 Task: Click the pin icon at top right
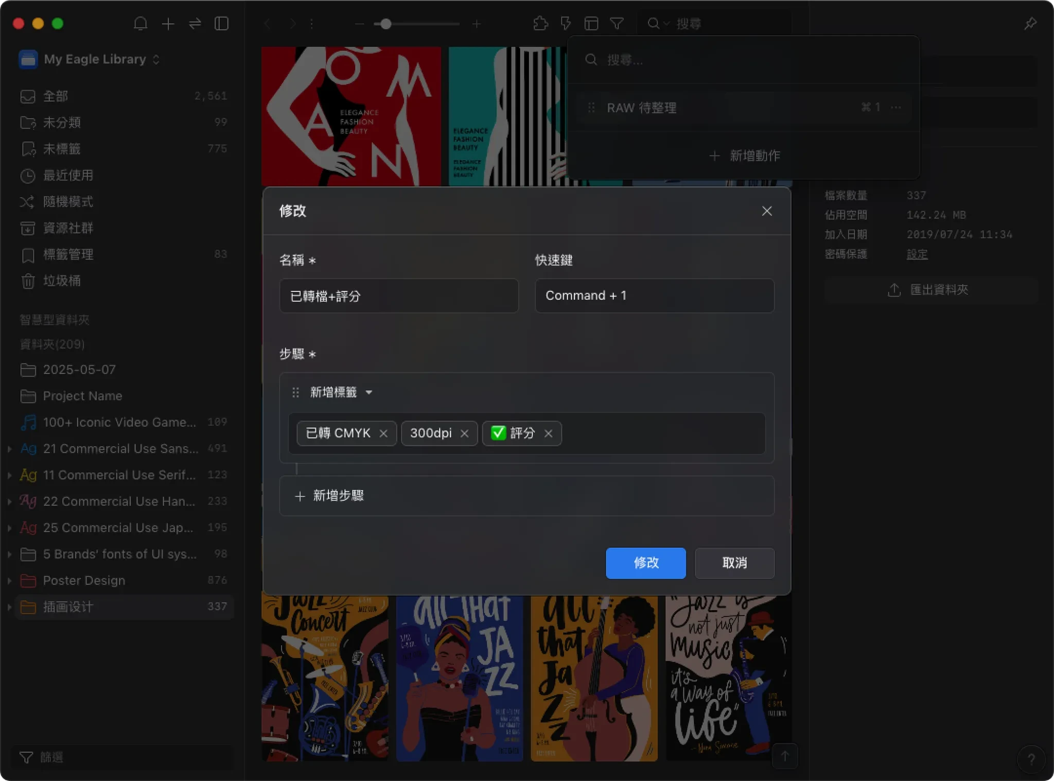pyautogui.click(x=1030, y=23)
